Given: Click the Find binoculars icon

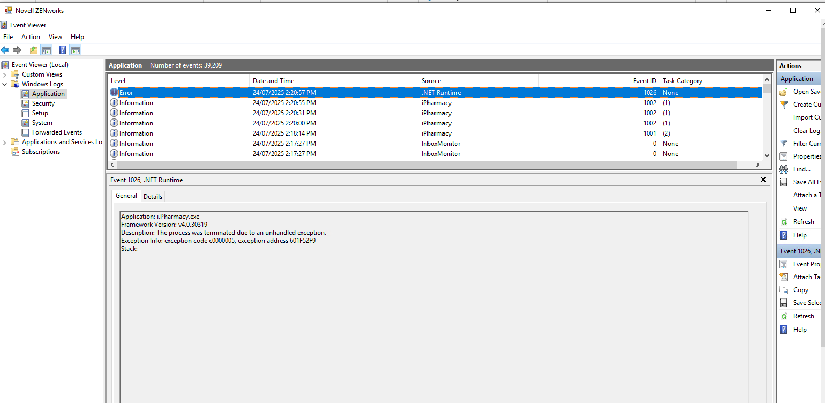Looking at the screenshot, I should [x=784, y=169].
